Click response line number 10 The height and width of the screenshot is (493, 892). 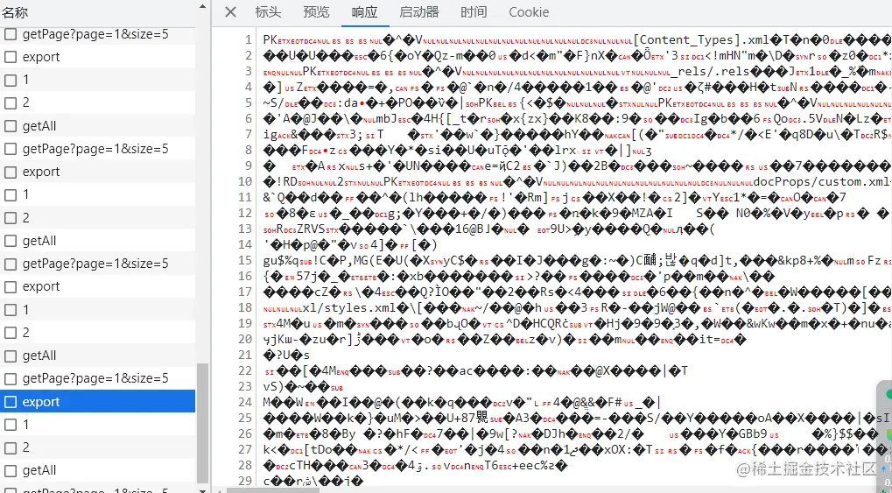point(245,181)
